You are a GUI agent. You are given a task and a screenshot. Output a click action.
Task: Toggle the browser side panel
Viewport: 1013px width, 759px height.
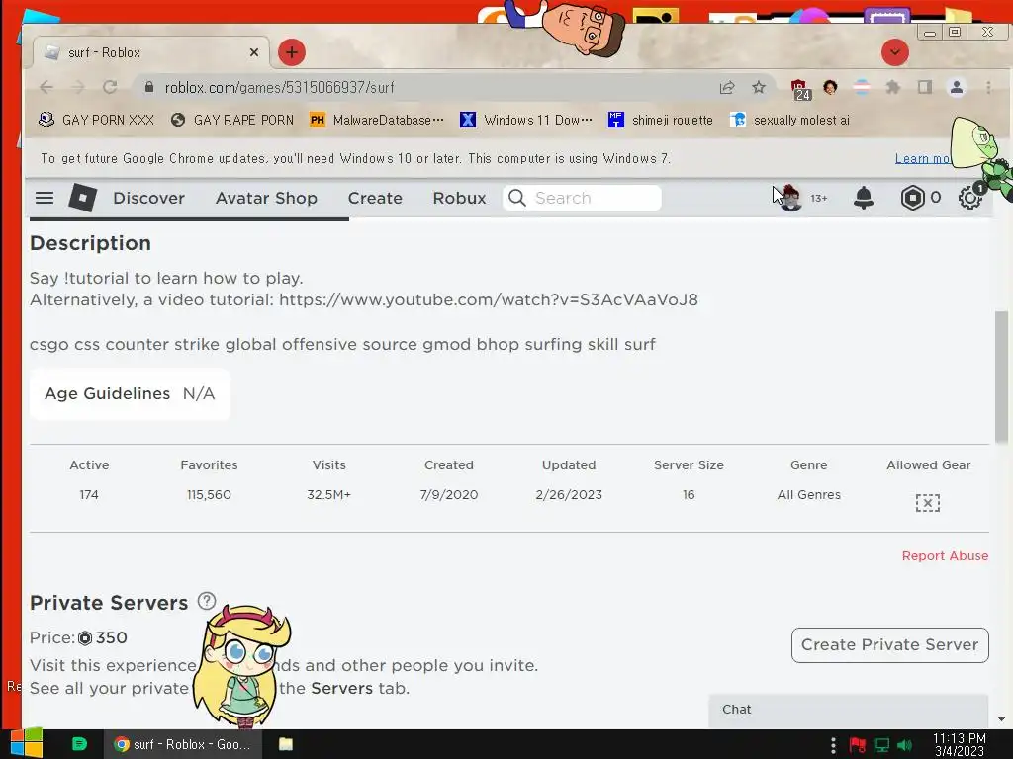click(925, 87)
